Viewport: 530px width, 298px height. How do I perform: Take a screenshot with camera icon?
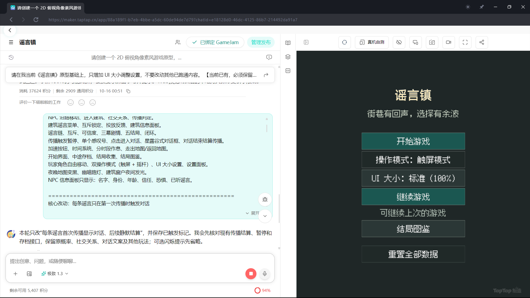pos(432,42)
